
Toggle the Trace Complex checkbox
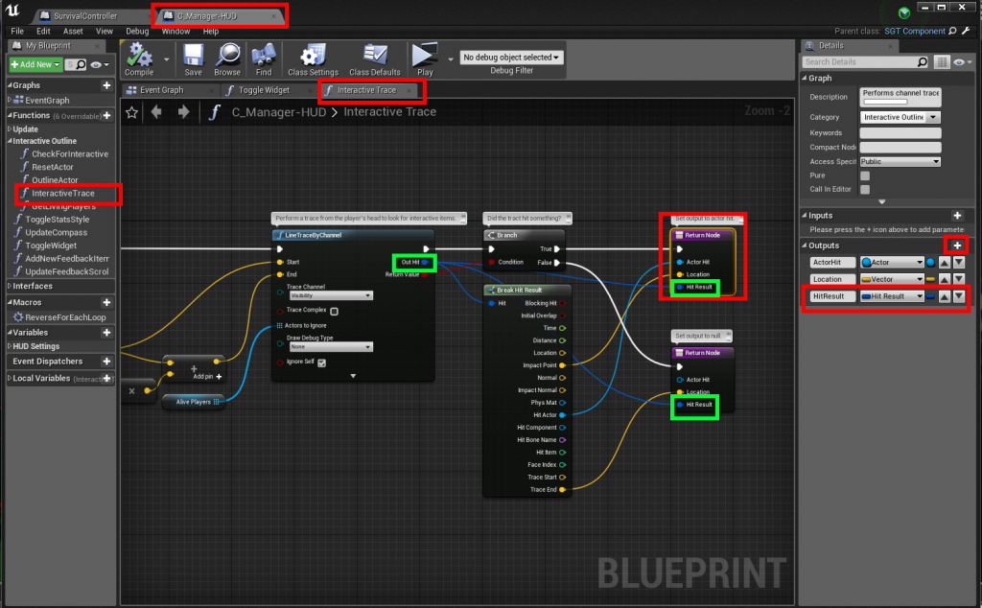[334, 311]
